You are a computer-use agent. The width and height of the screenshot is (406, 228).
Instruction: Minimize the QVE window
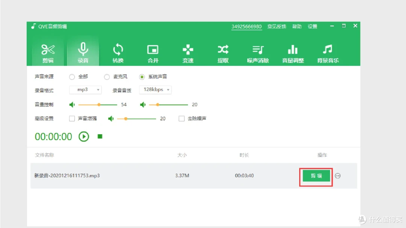click(x=332, y=26)
